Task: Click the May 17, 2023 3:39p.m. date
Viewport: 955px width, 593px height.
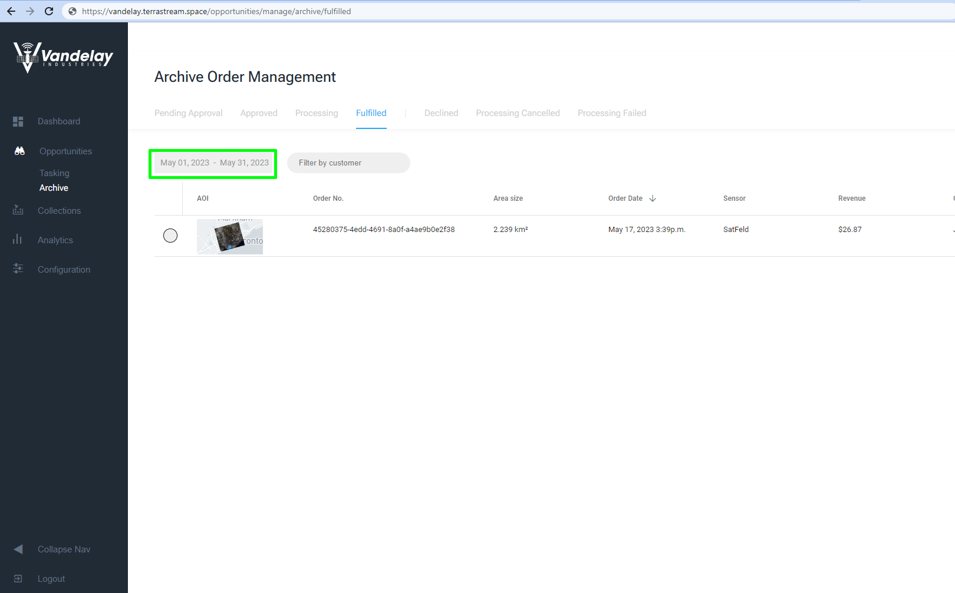Action: tap(647, 230)
